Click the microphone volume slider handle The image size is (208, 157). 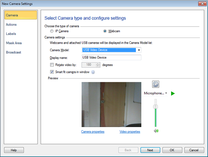155,107
